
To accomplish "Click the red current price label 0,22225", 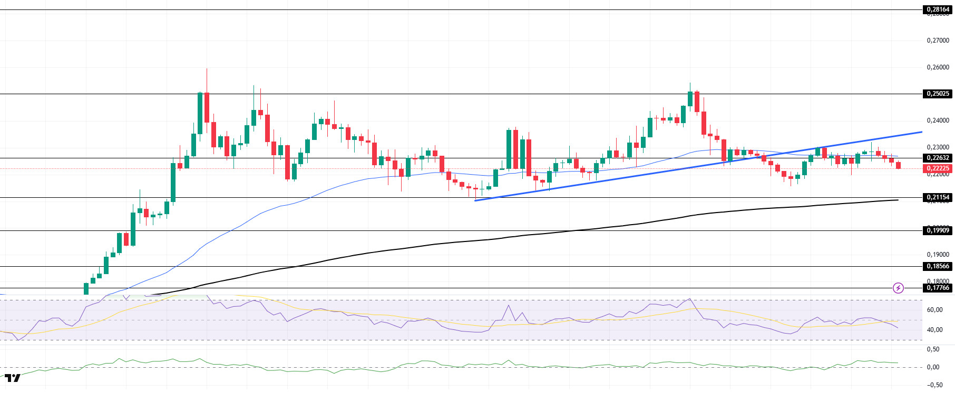I will (x=938, y=168).
